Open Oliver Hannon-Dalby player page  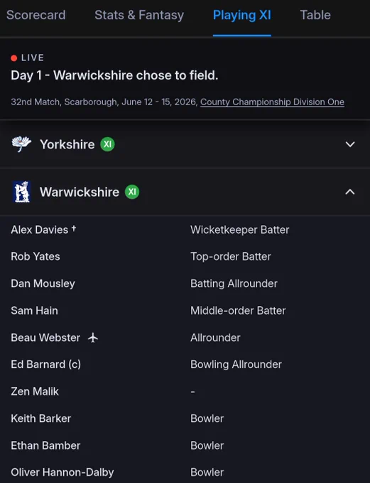62,472
